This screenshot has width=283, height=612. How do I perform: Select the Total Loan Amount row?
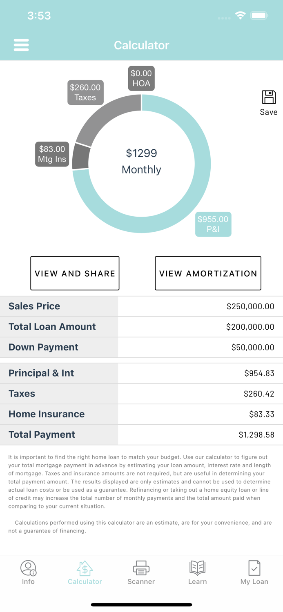pyautogui.click(x=141, y=327)
